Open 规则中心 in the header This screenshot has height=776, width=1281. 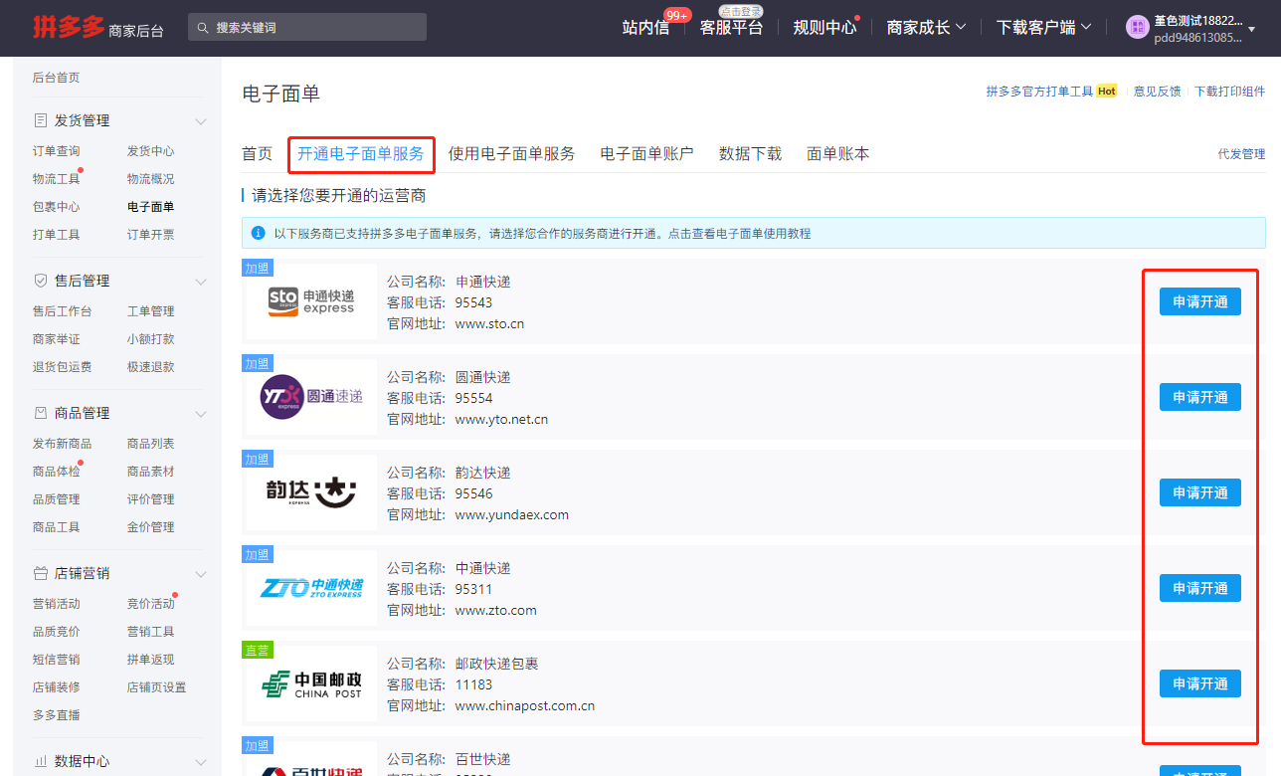point(824,28)
